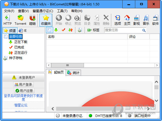Click the green DHT status indicator

[90, 116]
